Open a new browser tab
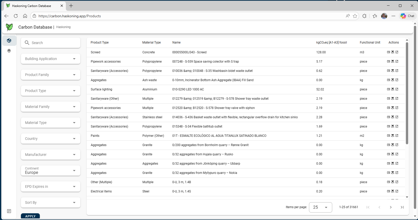 (71, 6)
